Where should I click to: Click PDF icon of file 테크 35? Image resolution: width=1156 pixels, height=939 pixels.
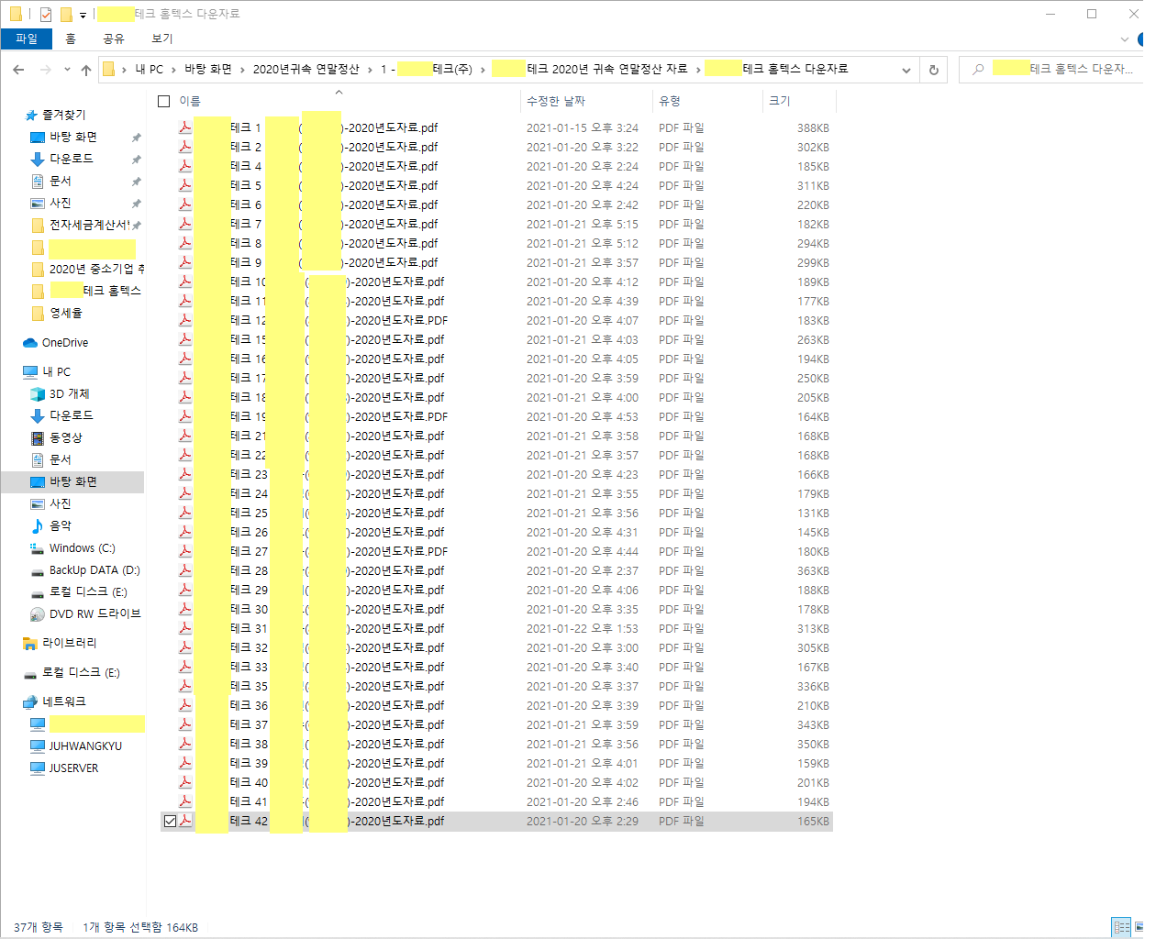[185, 686]
